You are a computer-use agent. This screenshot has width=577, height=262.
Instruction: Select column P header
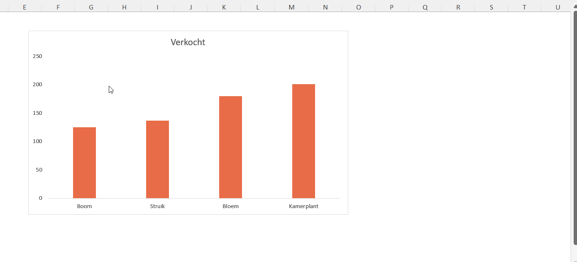[x=391, y=7]
